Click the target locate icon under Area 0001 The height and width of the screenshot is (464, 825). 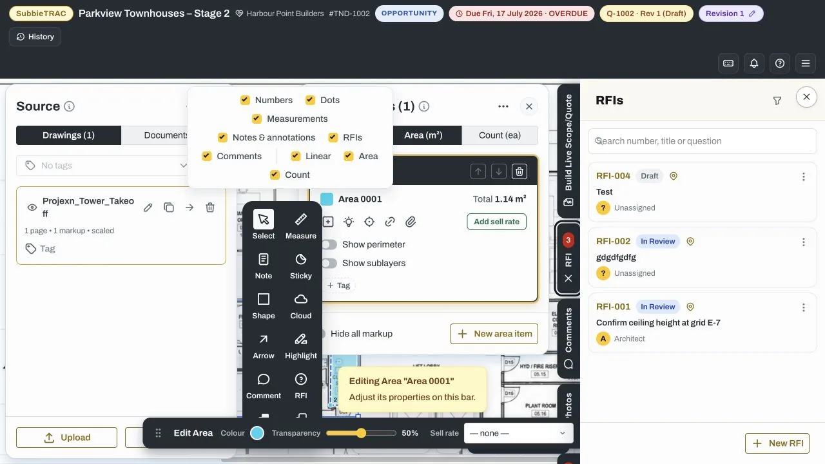click(x=369, y=222)
